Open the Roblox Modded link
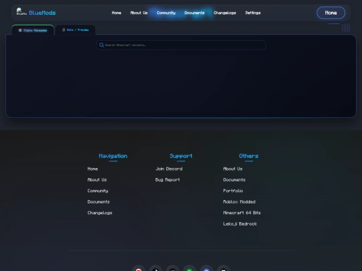362x271 pixels. pyautogui.click(x=239, y=202)
